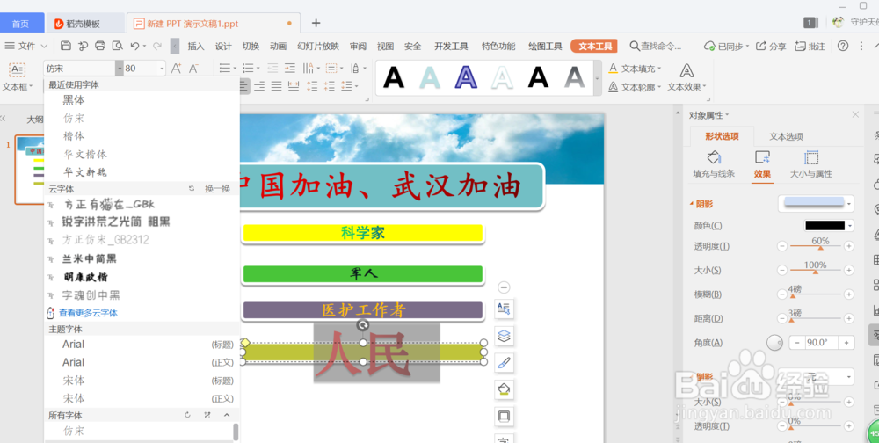Click the layers floating icon beside the shape
The width and height of the screenshot is (879, 443).
coord(504,336)
